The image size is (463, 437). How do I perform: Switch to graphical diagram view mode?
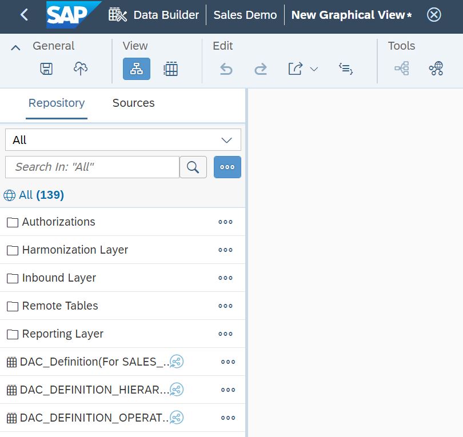pos(137,69)
